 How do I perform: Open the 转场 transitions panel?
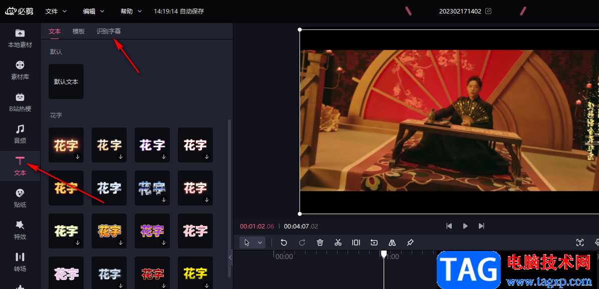click(x=20, y=262)
